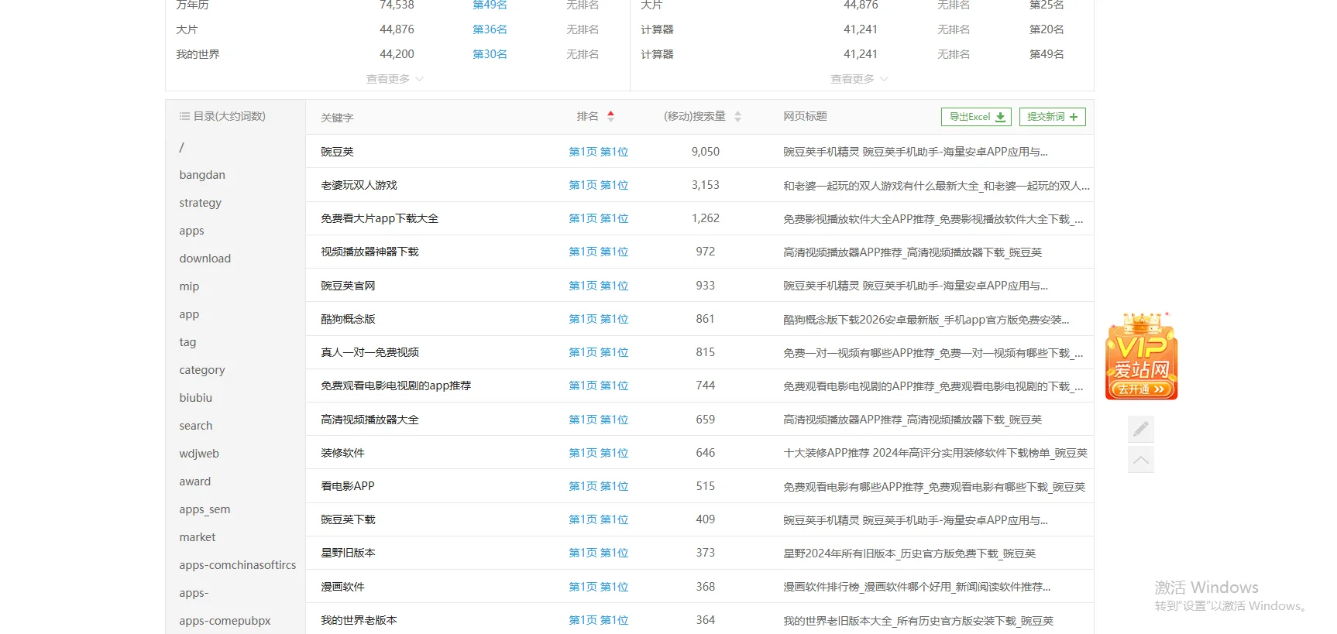Select the apps-comepubpx directory

pyautogui.click(x=225, y=621)
